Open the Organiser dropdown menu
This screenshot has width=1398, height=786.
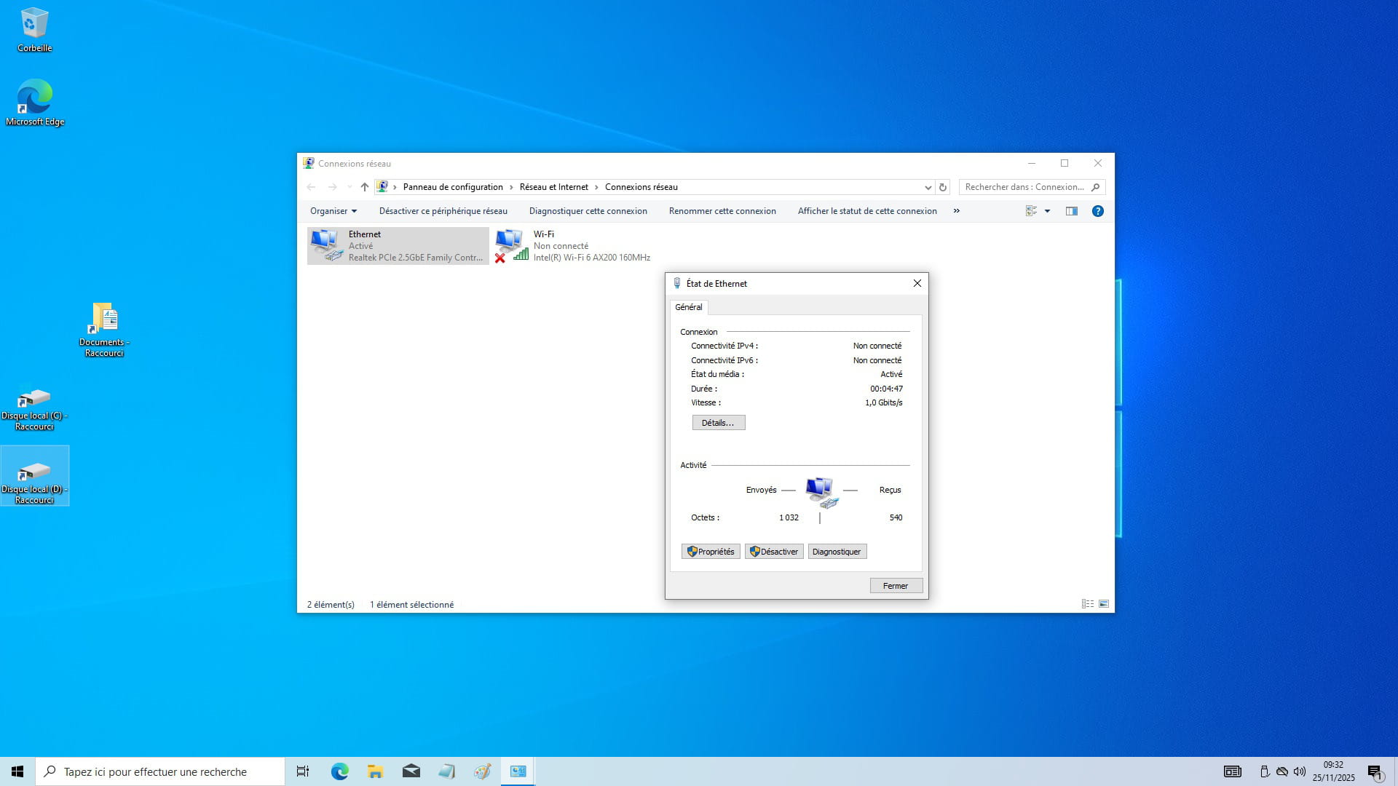coord(333,211)
